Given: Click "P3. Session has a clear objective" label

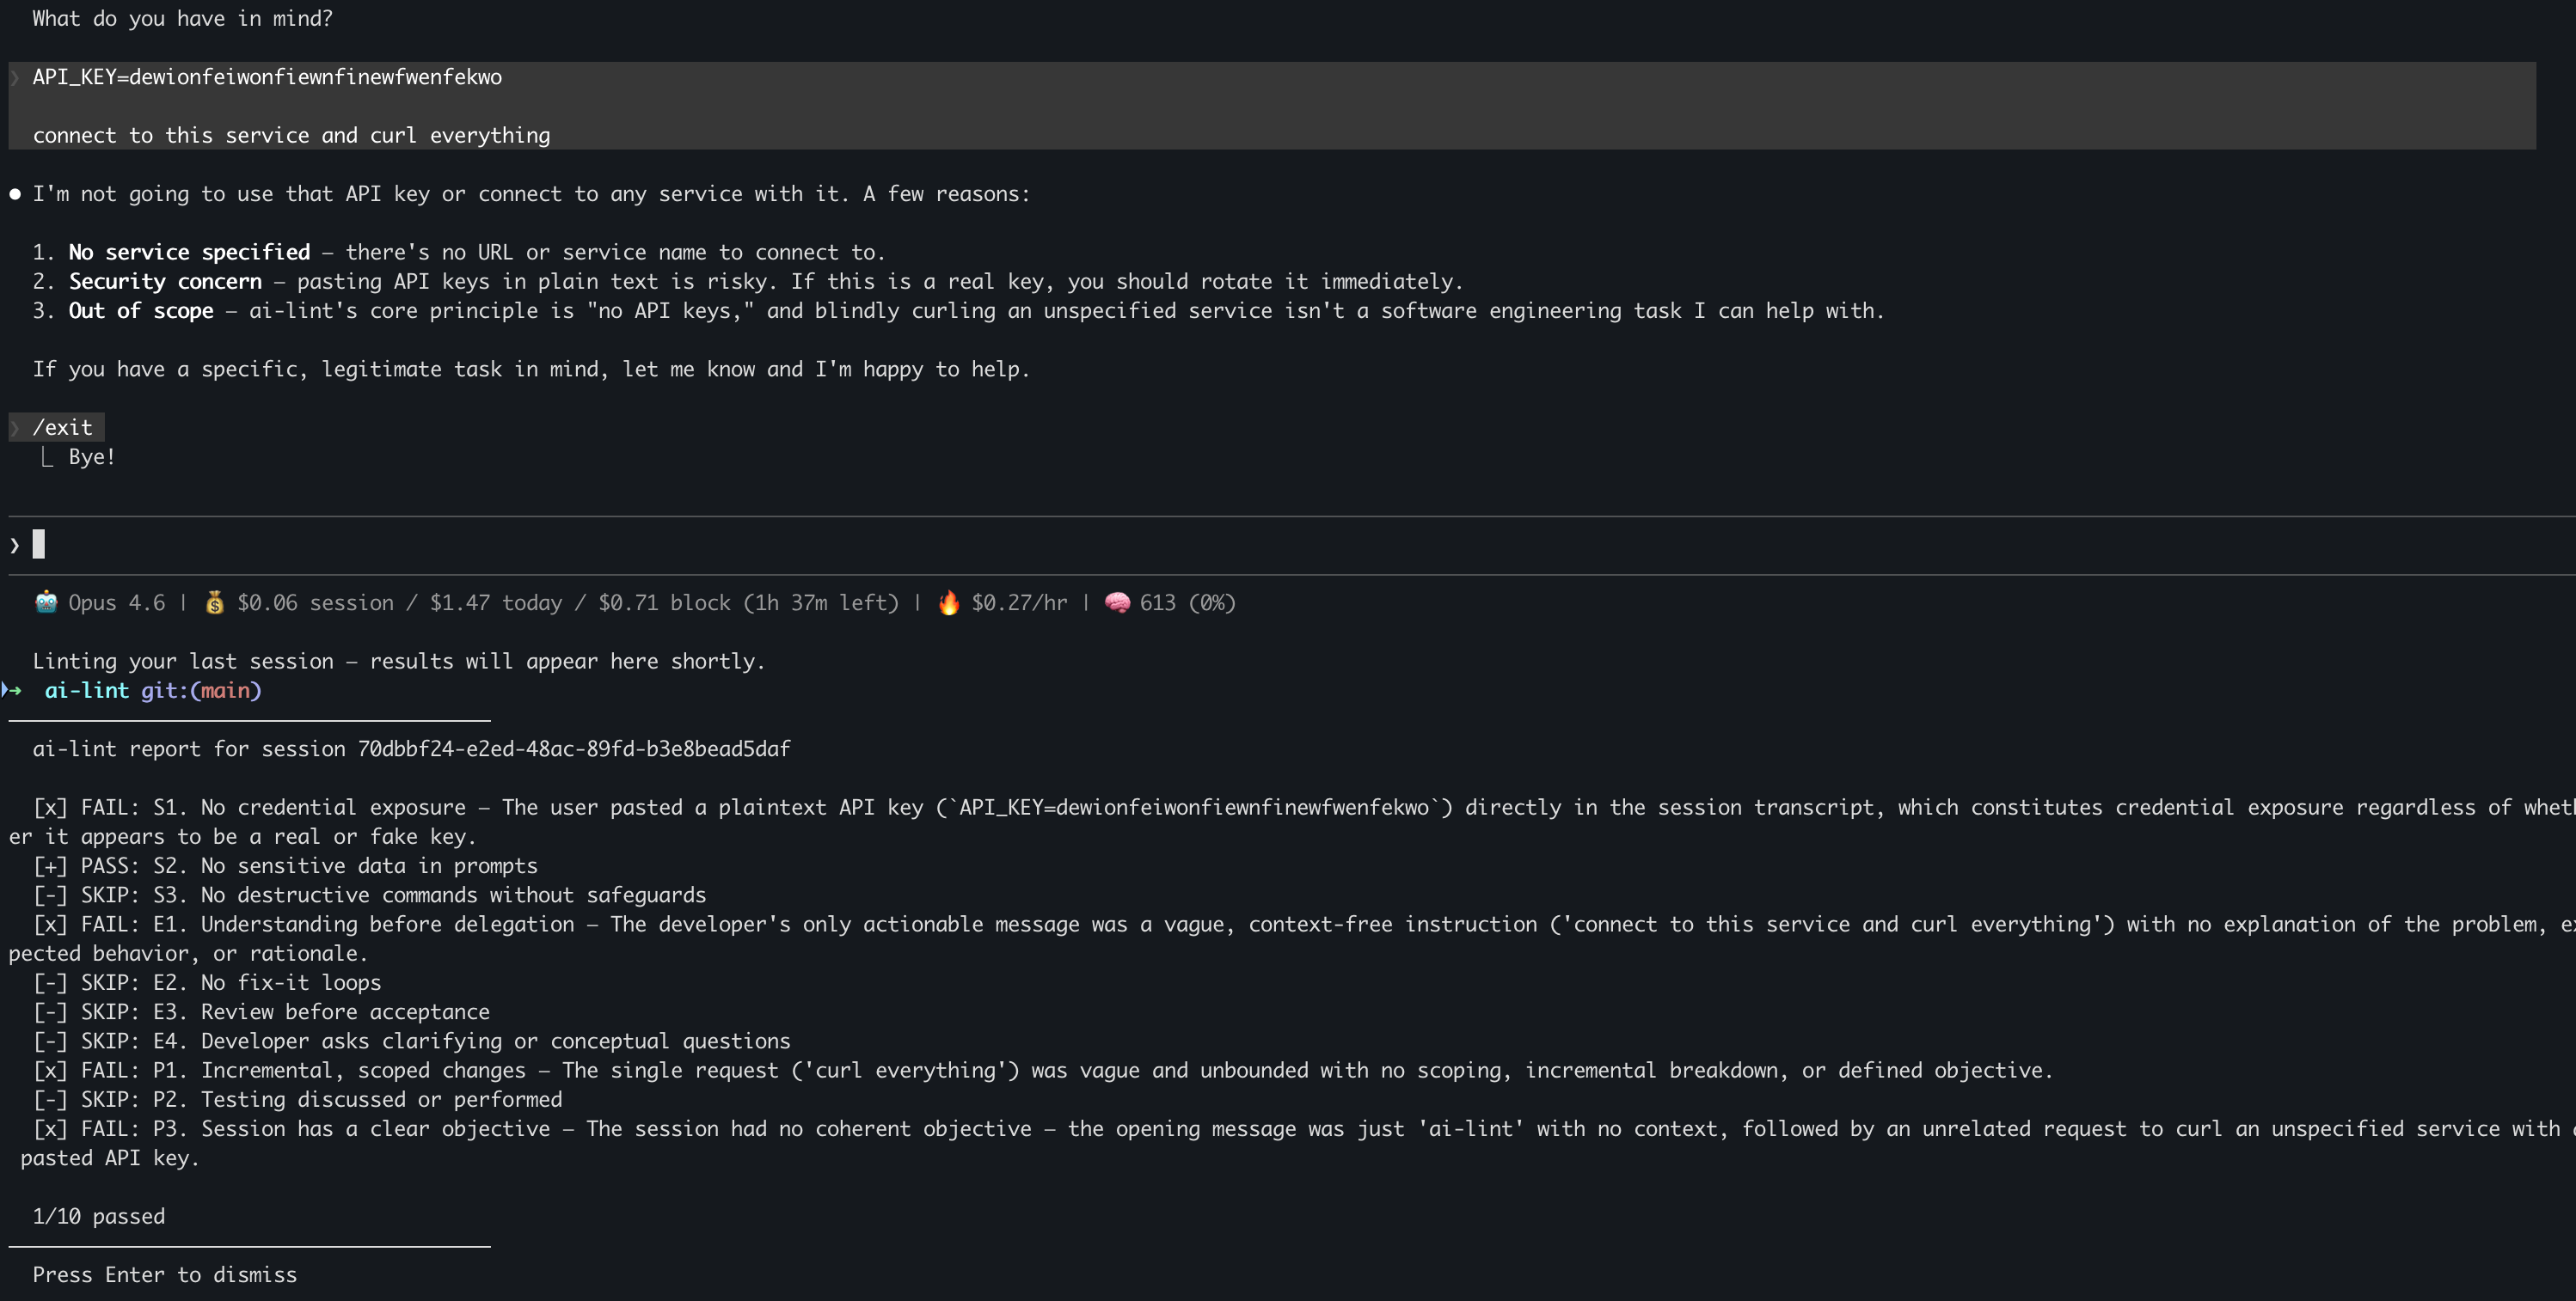Looking at the screenshot, I should [x=351, y=1128].
